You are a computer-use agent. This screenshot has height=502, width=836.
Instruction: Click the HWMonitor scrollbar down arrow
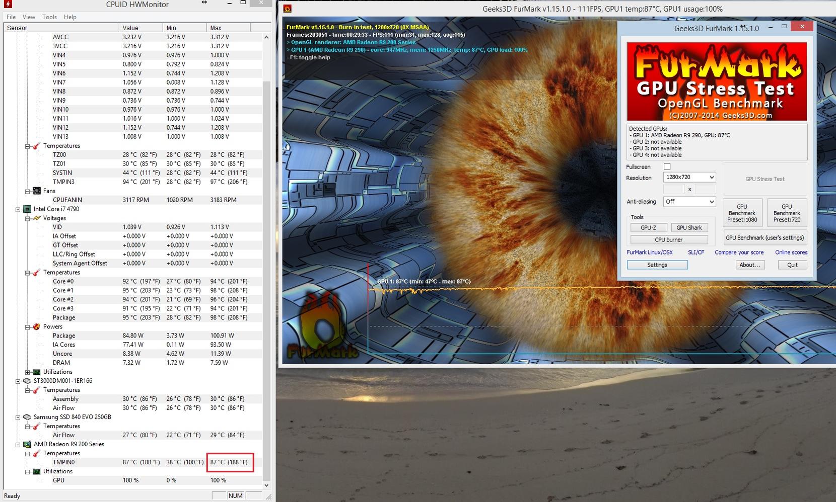[x=266, y=485]
